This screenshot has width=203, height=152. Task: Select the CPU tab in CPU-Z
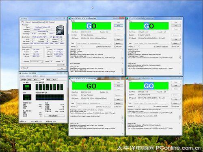pos(23,22)
